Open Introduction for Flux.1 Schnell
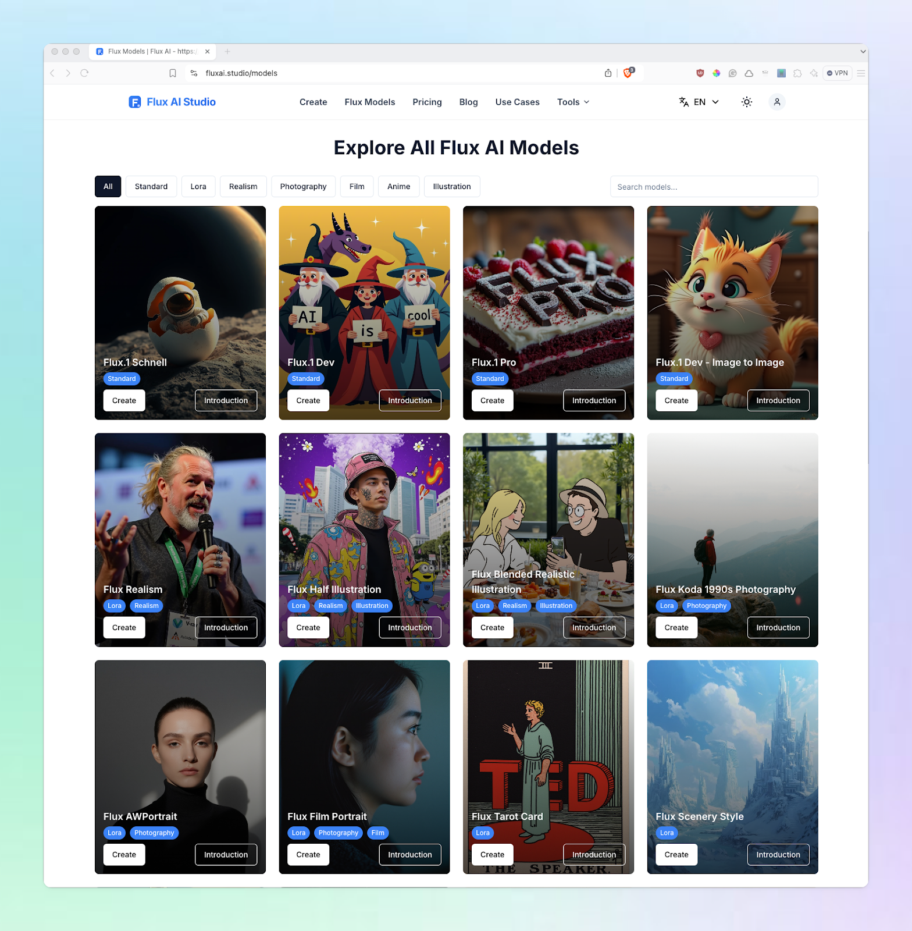The height and width of the screenshot is (931, 912). click(x=226, y=400)
